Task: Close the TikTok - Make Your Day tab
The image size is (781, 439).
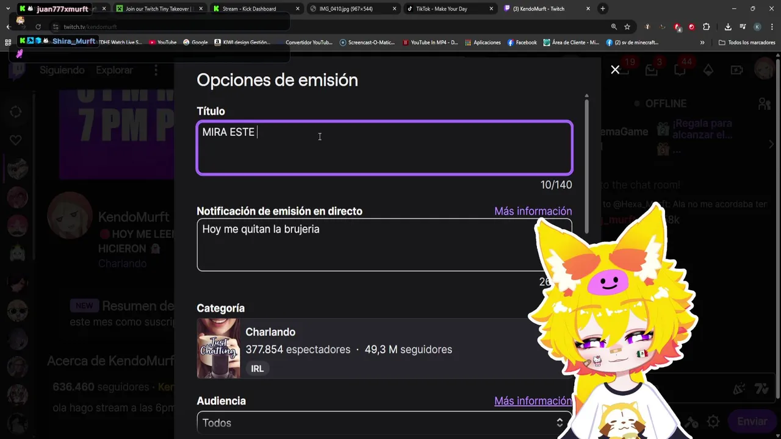Action: tap(491, 9)
